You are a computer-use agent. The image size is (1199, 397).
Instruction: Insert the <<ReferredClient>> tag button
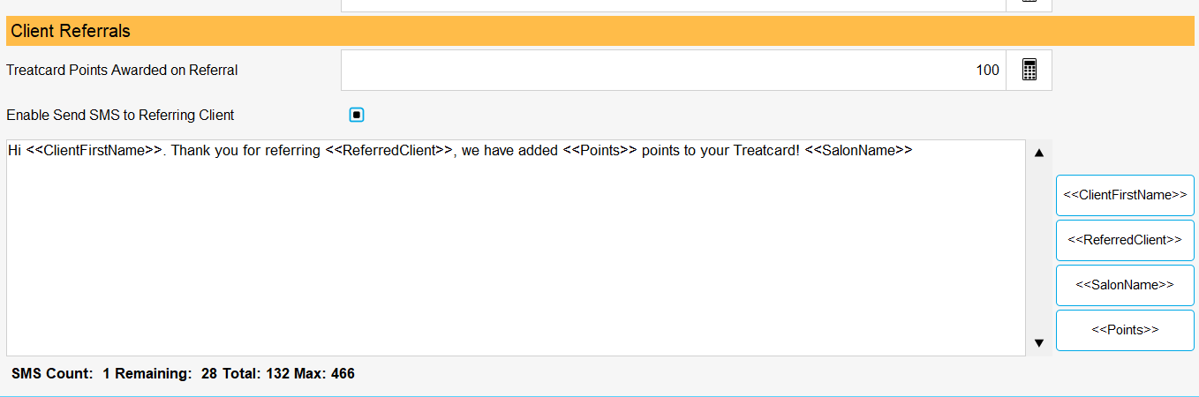[1125, 240]
